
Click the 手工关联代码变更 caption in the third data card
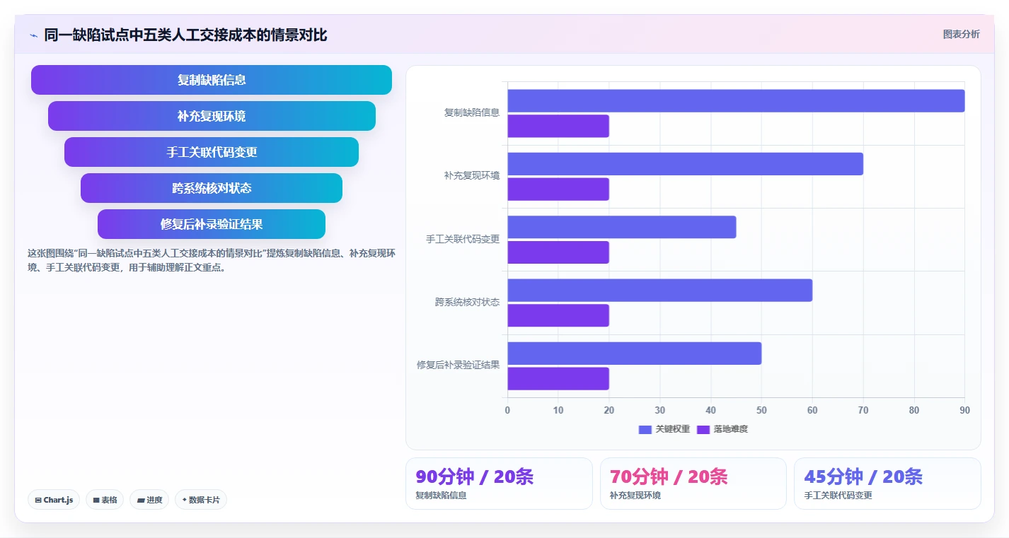tap(838, 496)
